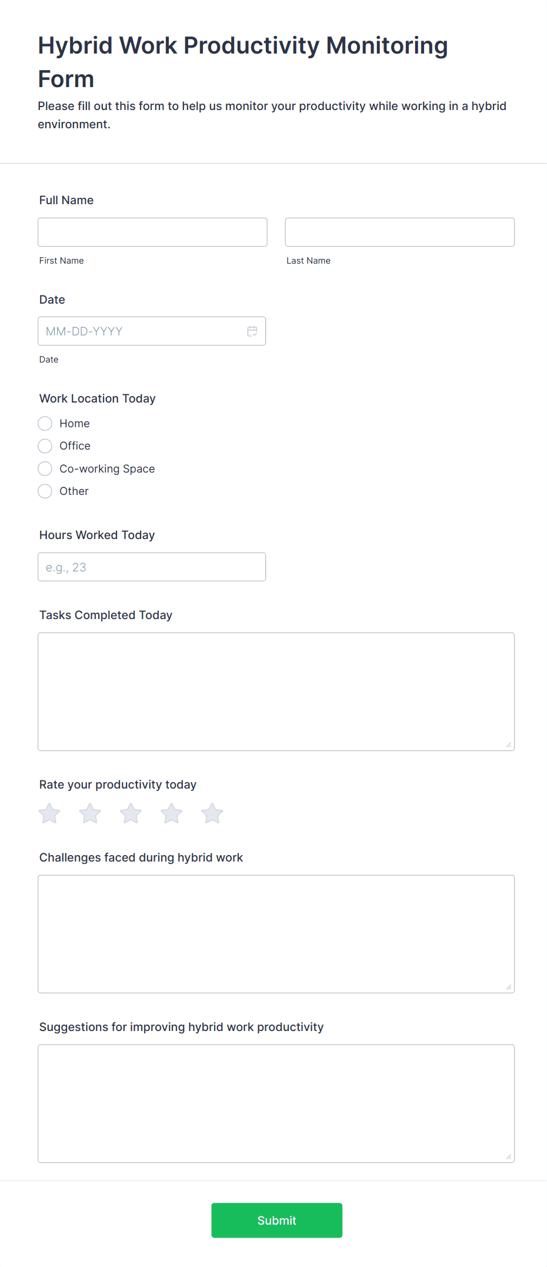Rate productivity with the second star

click(x=90, y=813)
